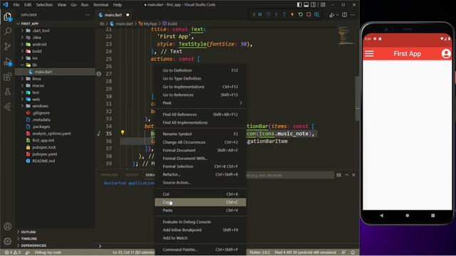Open the Extensions view
The width and height of the screenshot is (456, 256).
coord(8,77)
